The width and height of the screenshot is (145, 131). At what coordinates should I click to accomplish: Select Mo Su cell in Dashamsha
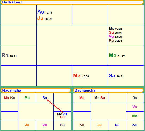(x=100, y=98)
